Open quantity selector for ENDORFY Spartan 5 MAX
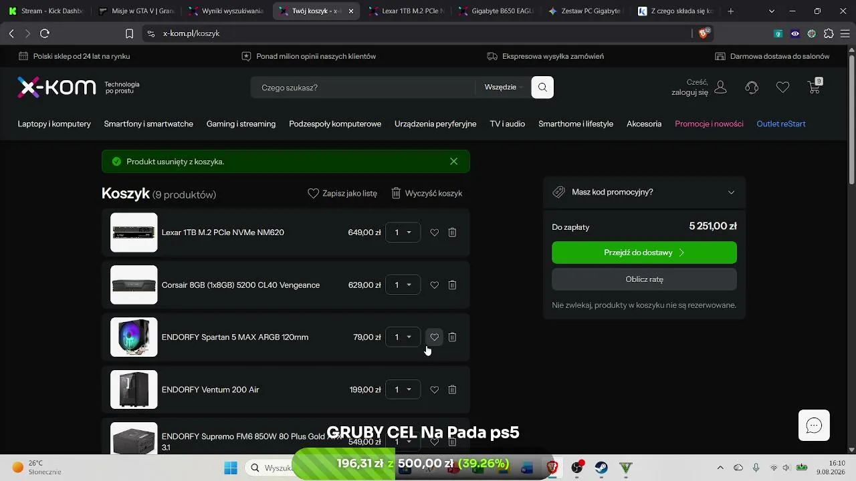 [x=403, y=337]
